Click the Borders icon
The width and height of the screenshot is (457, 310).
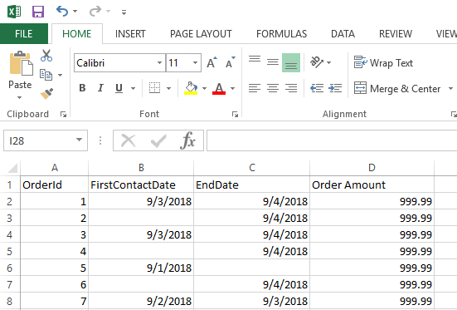coord(155,87)
